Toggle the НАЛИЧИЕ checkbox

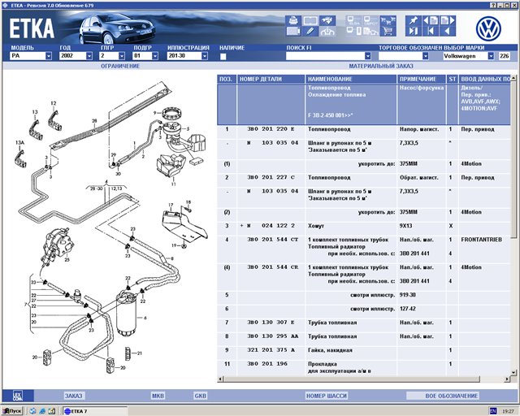pos(223,56)
